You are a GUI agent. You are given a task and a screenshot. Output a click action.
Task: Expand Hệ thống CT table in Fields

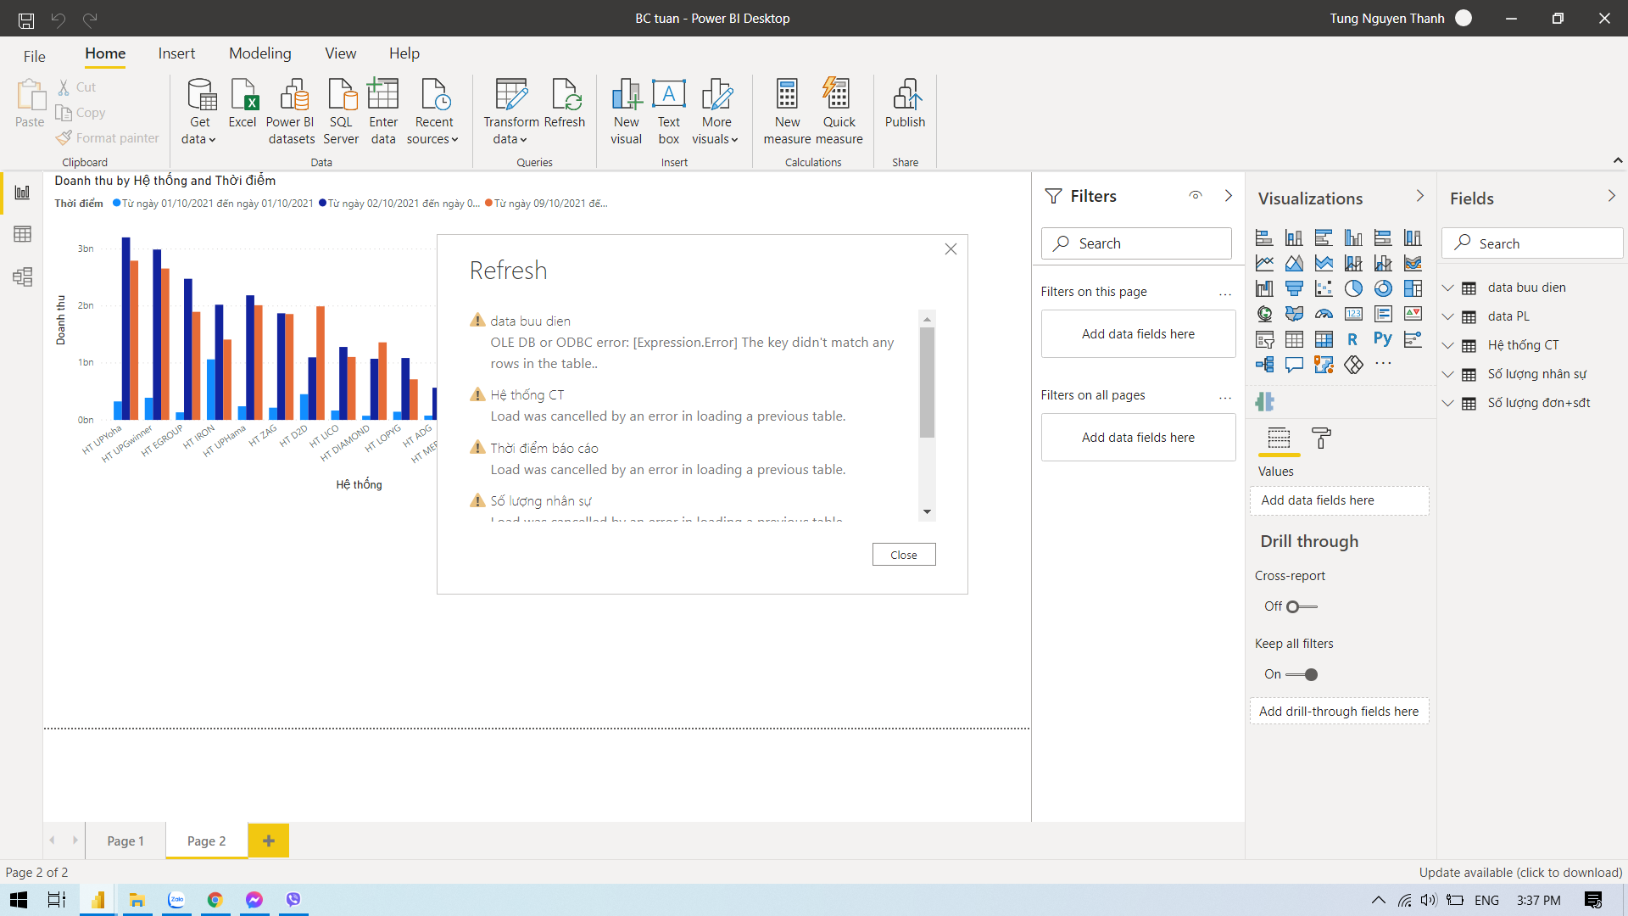point(1448,345)
